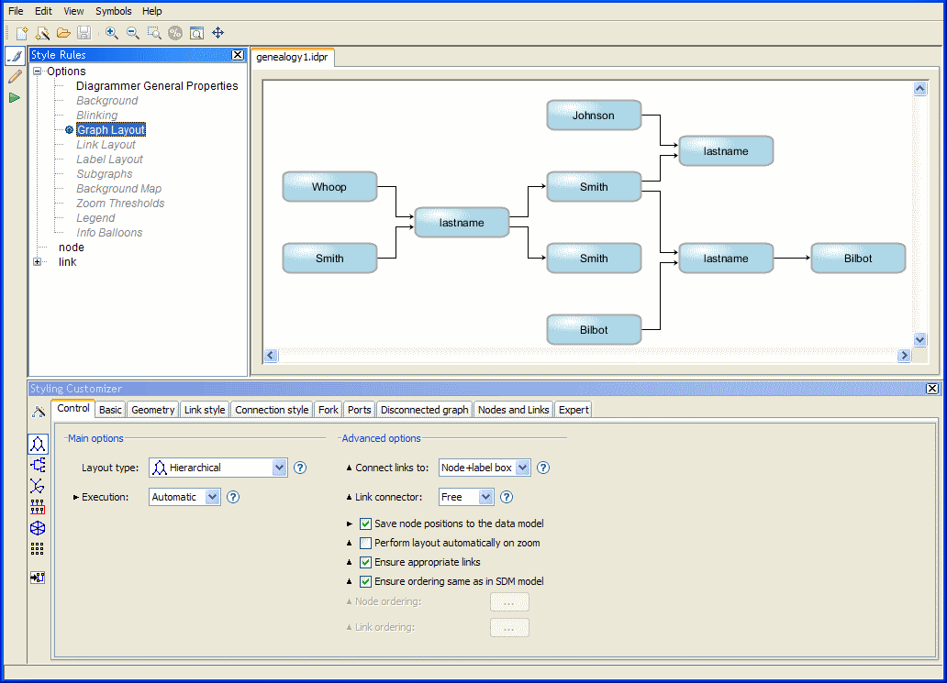Enable Perform layout automatically on zoom

point(365,543)
